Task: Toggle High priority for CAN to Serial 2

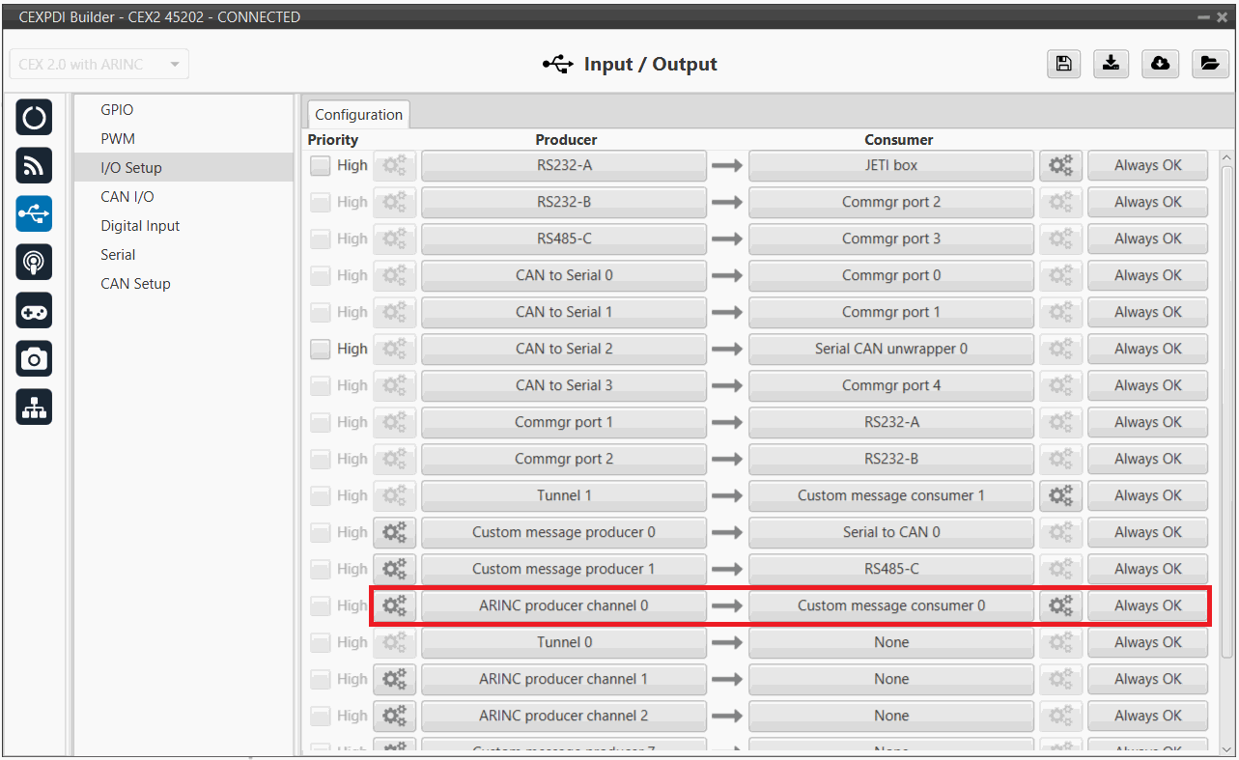Action: coord(321,349)
